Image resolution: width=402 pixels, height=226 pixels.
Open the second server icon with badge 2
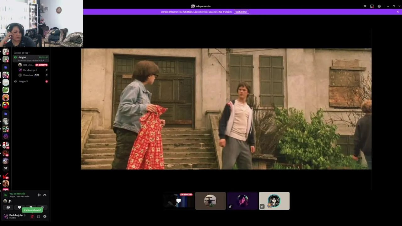click(6, 59)
